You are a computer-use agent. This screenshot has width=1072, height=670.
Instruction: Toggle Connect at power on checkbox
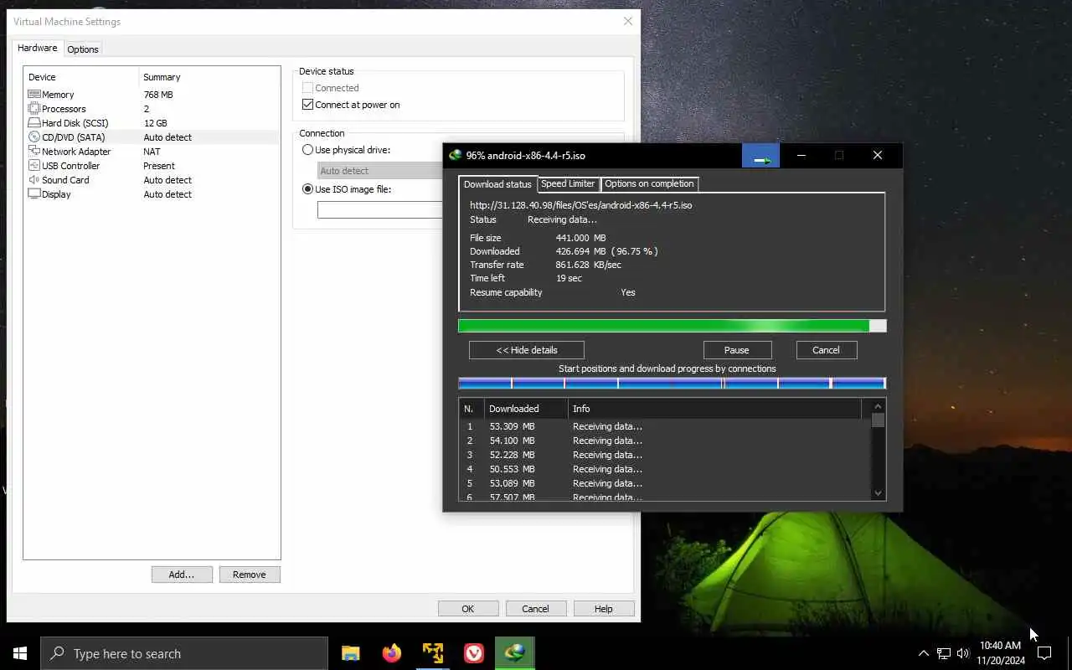click(307, 105)
